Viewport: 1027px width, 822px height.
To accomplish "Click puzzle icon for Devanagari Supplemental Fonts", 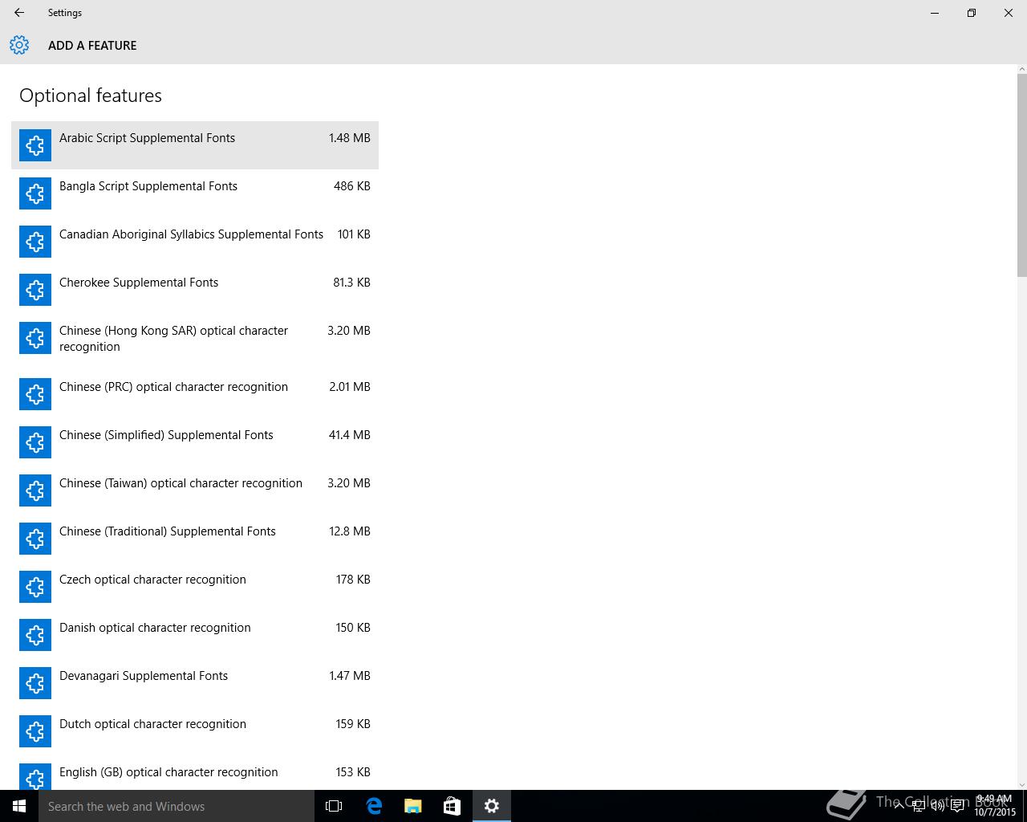I will tap(35, 683).
